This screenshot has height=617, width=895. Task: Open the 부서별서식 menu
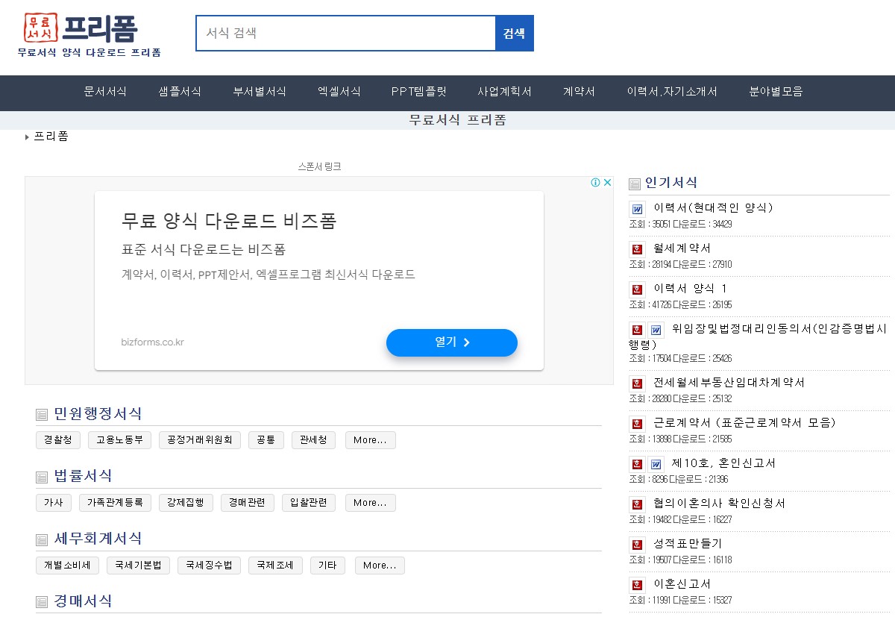(260, 93)
